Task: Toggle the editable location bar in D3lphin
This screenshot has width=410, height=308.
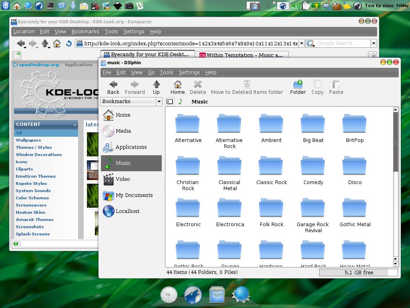Action: pos(170,101)
